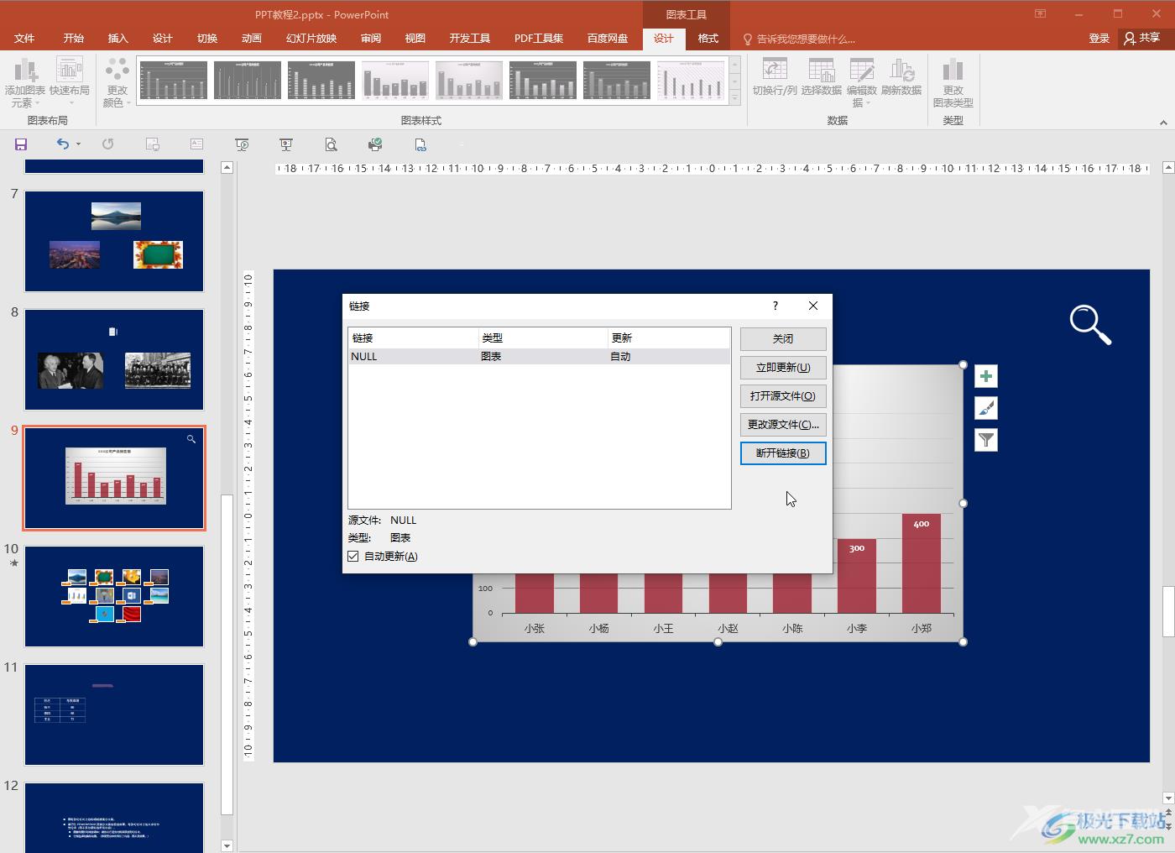The height and width of the screenshot is (853, 1175).
Task: Click Change Colors (更改颜色)
Action: (117, 82)
